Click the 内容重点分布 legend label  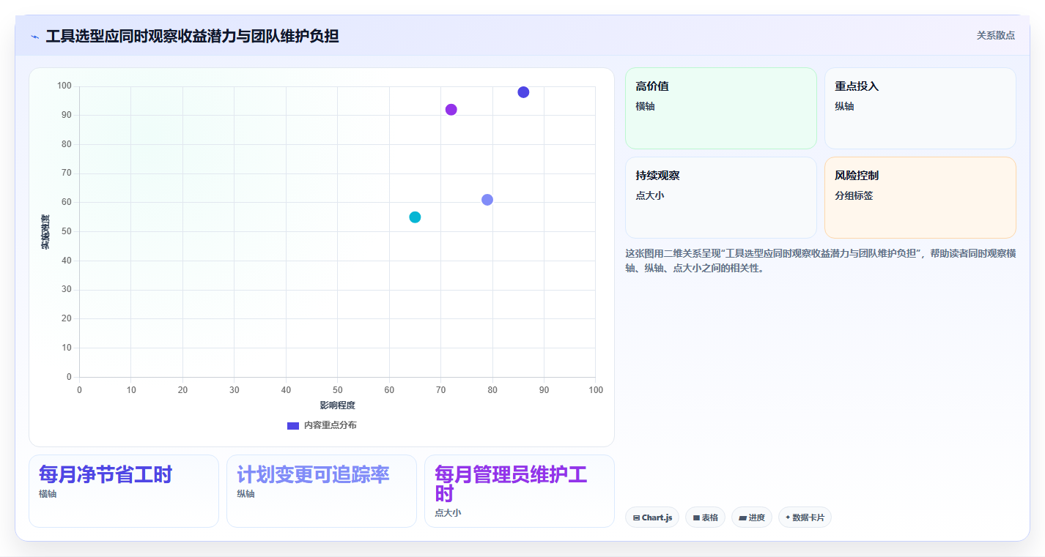click(x=331, y=425)
